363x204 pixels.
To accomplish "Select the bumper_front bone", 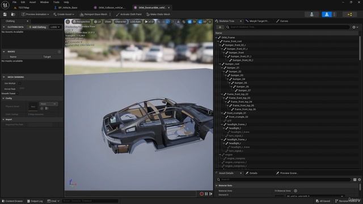I will 236,53.
